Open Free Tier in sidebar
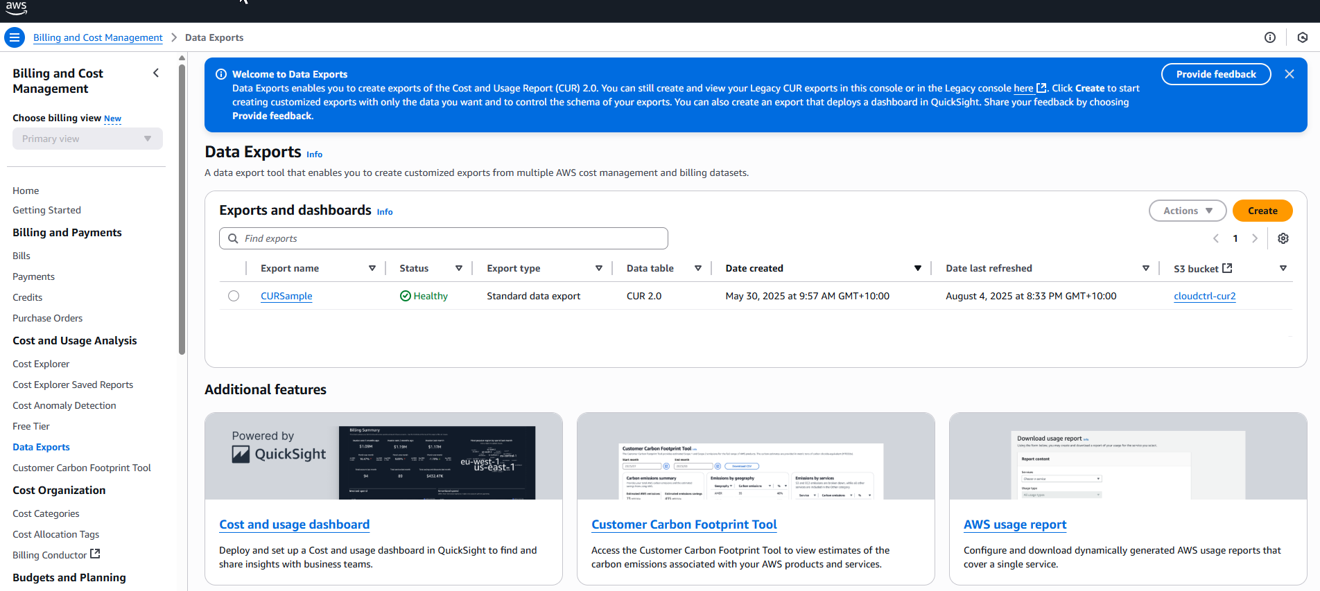 pos(31,426)
